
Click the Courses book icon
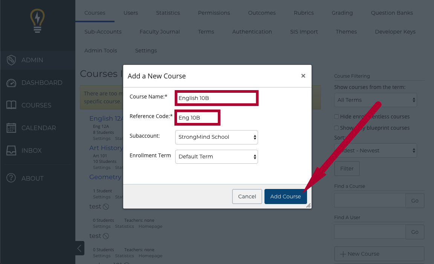pyautogui.click(x=11, y=105)
